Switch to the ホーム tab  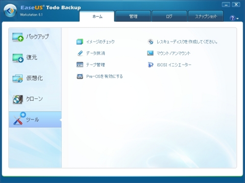point(97,16)
